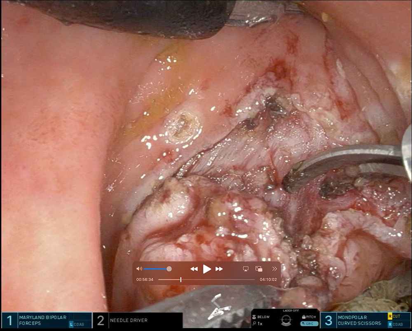Screen dimensions: 412x331
Task: Click the camera horizon indicator icon
Action: click(286, 319)
